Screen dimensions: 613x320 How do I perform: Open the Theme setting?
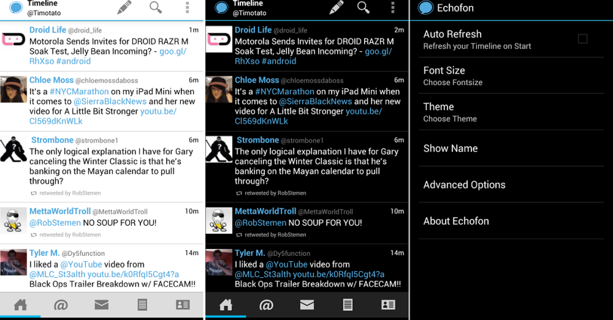[511, 112]
